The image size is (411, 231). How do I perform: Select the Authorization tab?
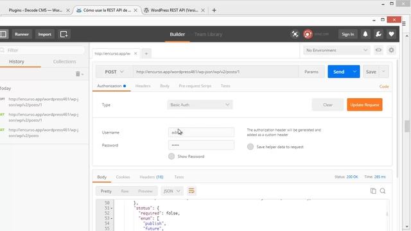click(x=111, y=86)
